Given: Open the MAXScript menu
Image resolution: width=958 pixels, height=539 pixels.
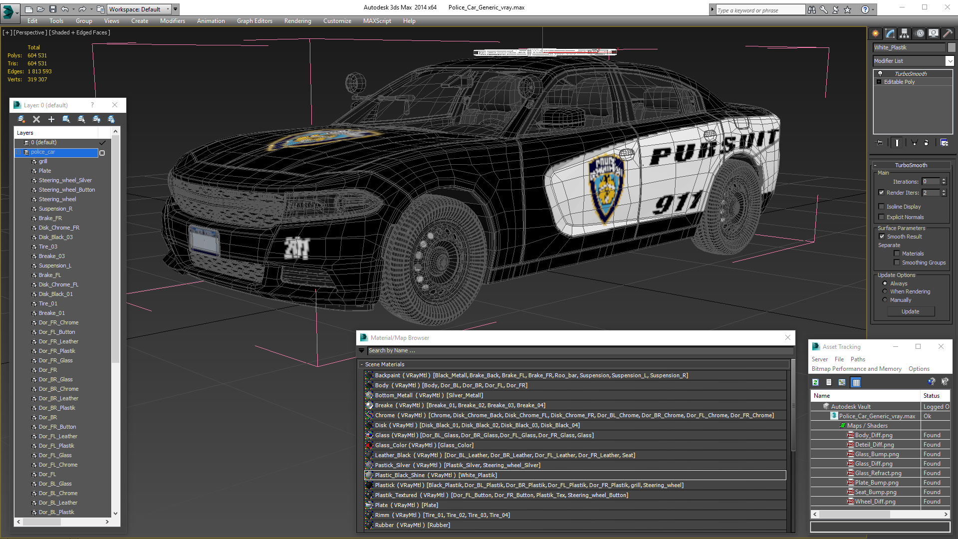Looking at the screenshot, I should [377, 21].
